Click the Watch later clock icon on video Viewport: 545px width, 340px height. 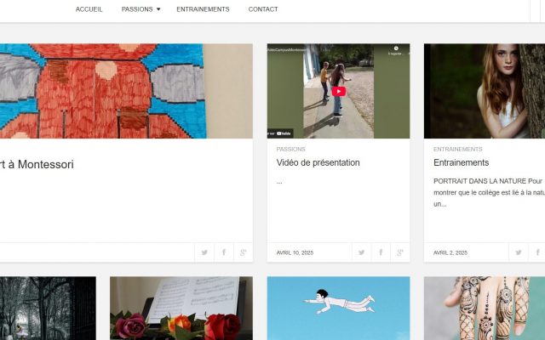click(395, 50)
